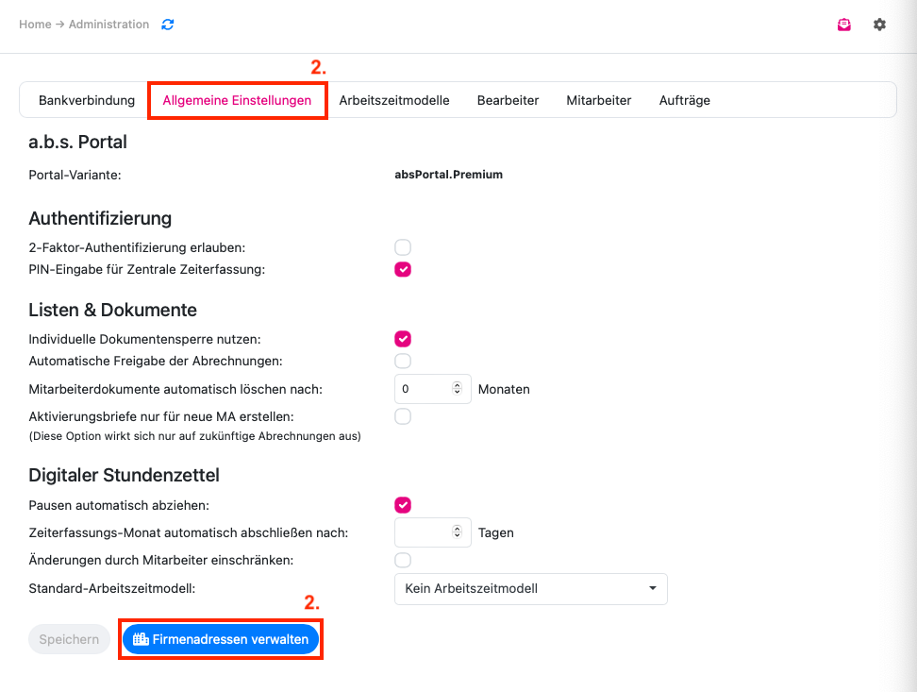Select the Mitarbeiter tab
Image resolution: width=917 pixels, height=692 pixels.
[599, 100]
